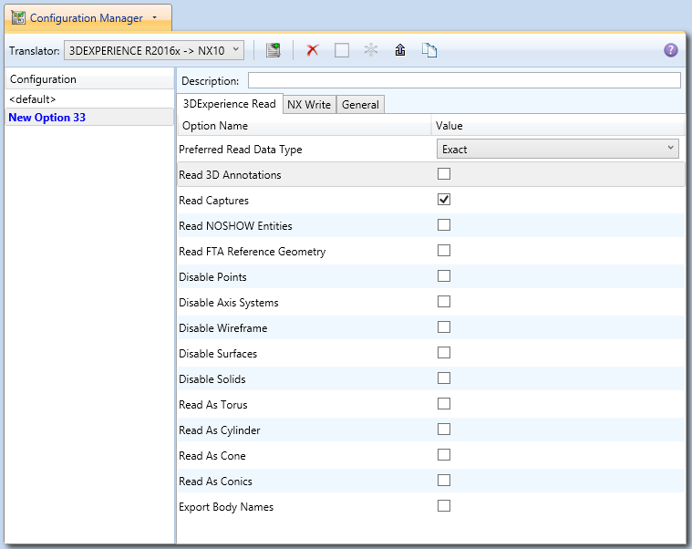
Task: Enable the Read As Cone checkbox
Action: click(443, 455)
